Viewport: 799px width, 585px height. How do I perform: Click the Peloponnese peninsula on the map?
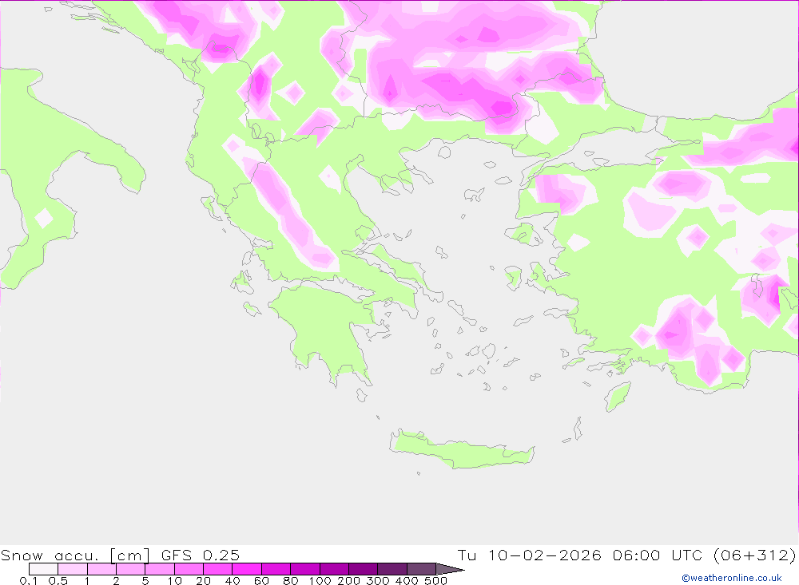326,331
